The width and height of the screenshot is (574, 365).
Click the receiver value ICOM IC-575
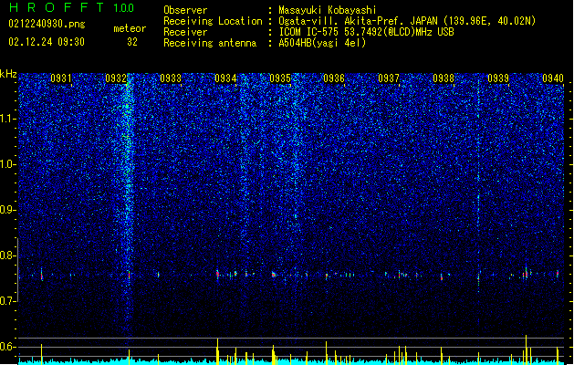366,32
